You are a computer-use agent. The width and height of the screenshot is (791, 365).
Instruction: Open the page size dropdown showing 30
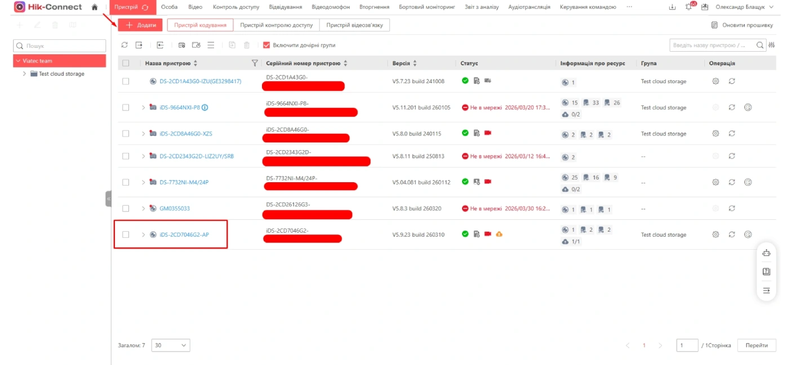[x=170, y=345]
